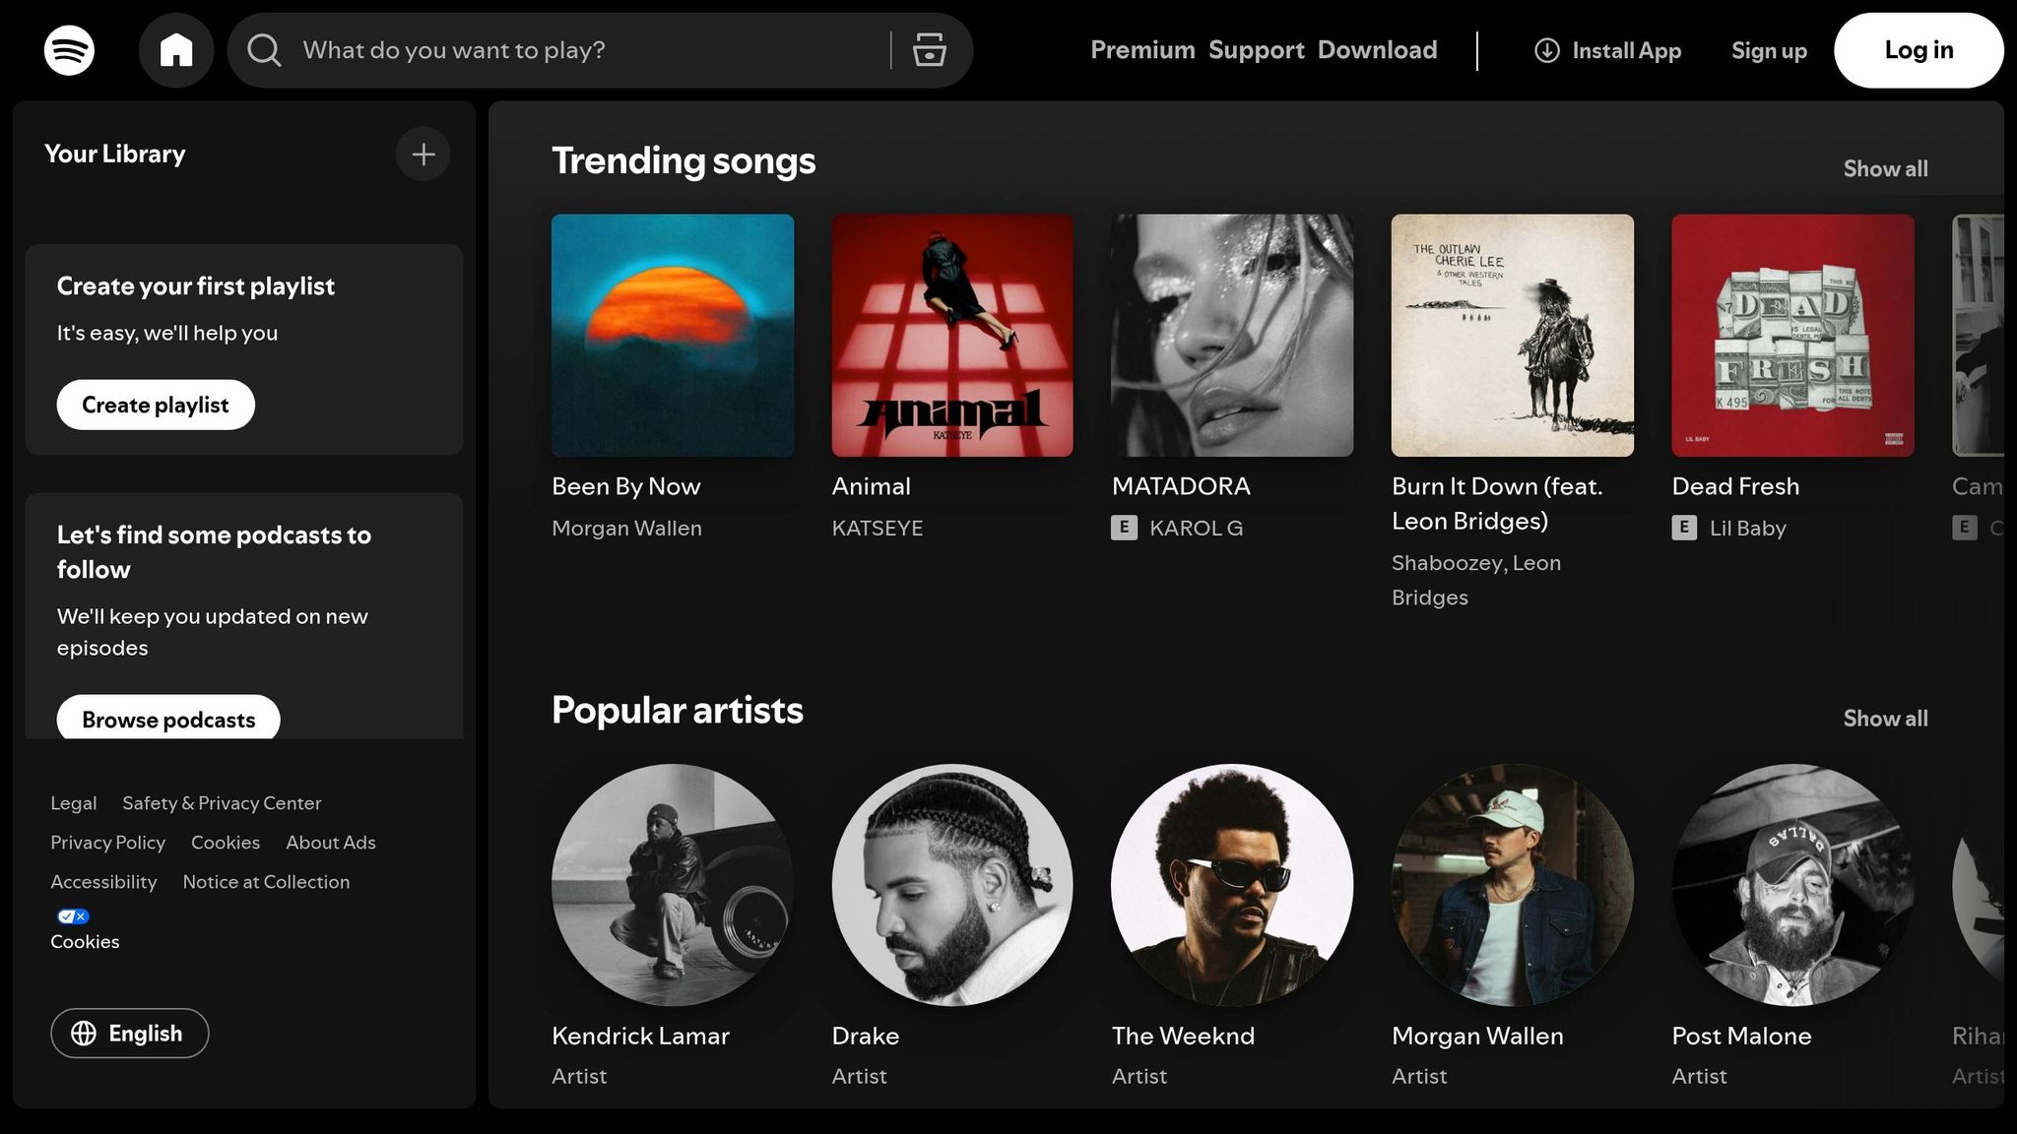
Task: Open The Weeknd's artist photo
Action: point(1232,885)
